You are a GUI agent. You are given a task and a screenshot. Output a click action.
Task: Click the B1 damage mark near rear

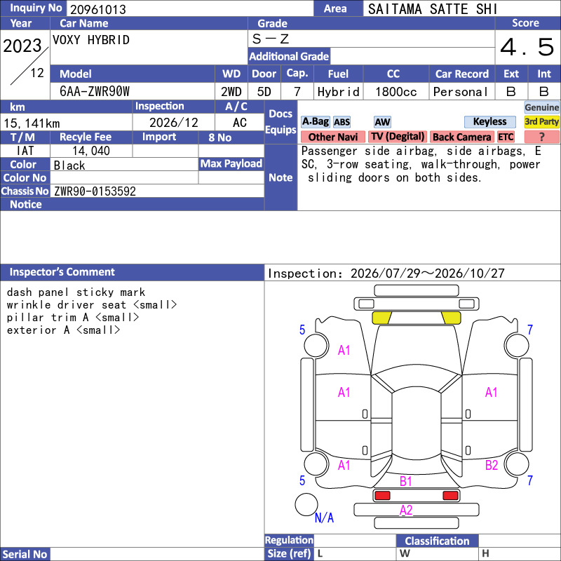point(405,481)
